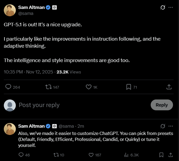View analytics of reply showing 6.3K

click(x=126, y=155)
